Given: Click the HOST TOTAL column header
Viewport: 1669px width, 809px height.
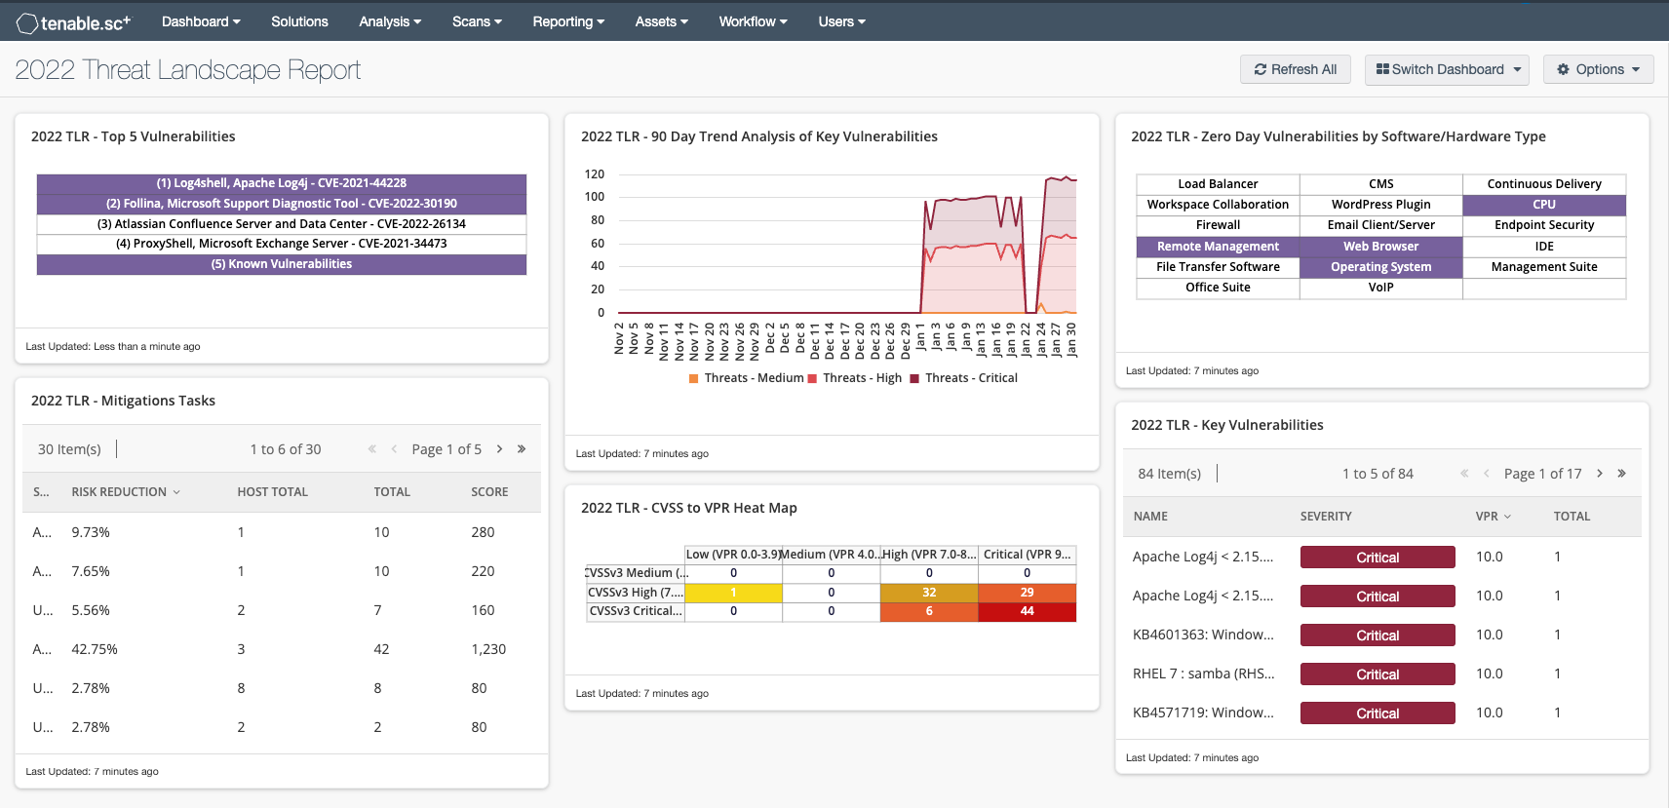Looking at the screenshot, I should 272,492.
